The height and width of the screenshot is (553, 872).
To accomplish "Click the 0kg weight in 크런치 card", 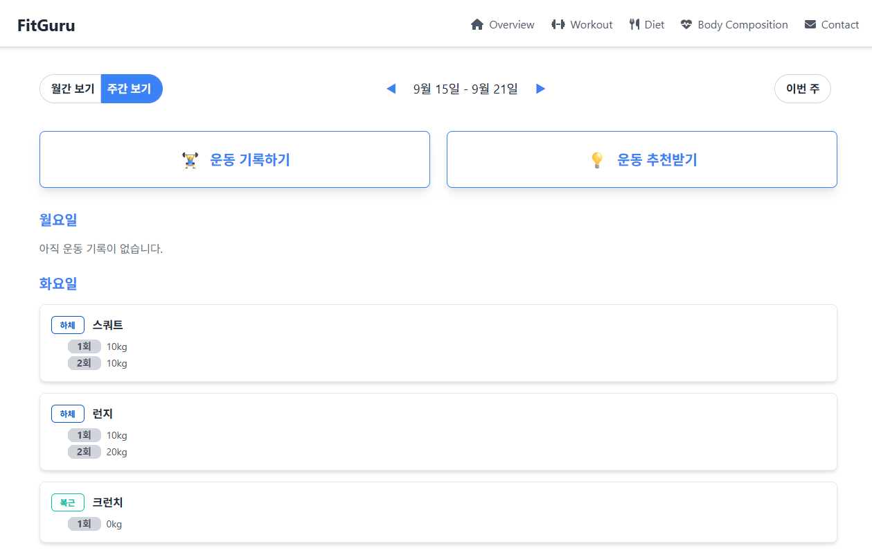I will [114, 524].
